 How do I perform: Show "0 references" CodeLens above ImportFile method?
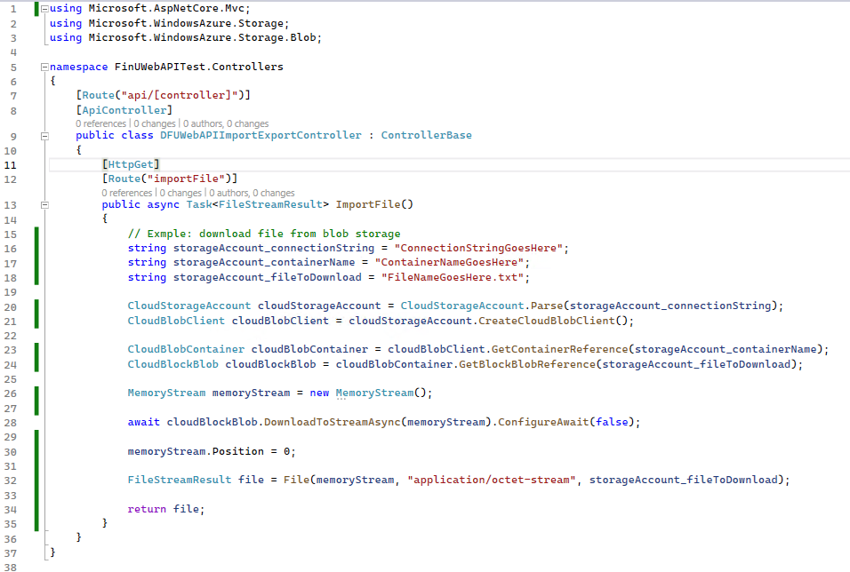128,193
